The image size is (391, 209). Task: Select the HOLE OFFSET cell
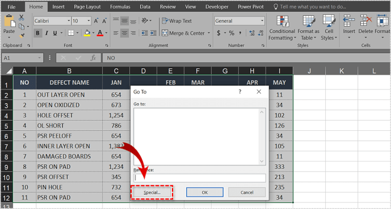pyautogui.click(x=69, y=116)
